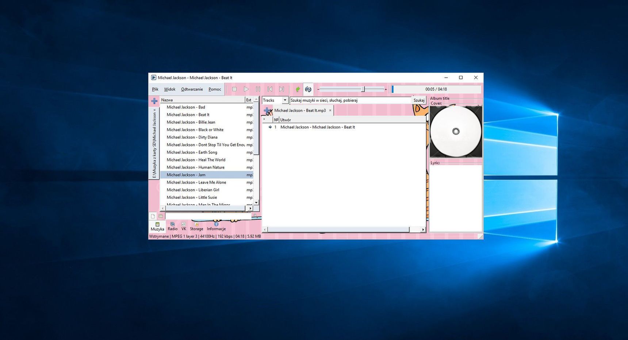Click the Szukaj search button
Viewport: 628px width, 340px height.
pos(419,100)
